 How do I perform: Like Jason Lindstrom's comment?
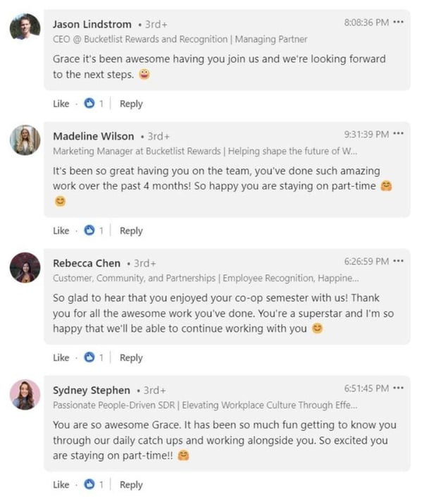pyautogui.click(x=61, y=104)
